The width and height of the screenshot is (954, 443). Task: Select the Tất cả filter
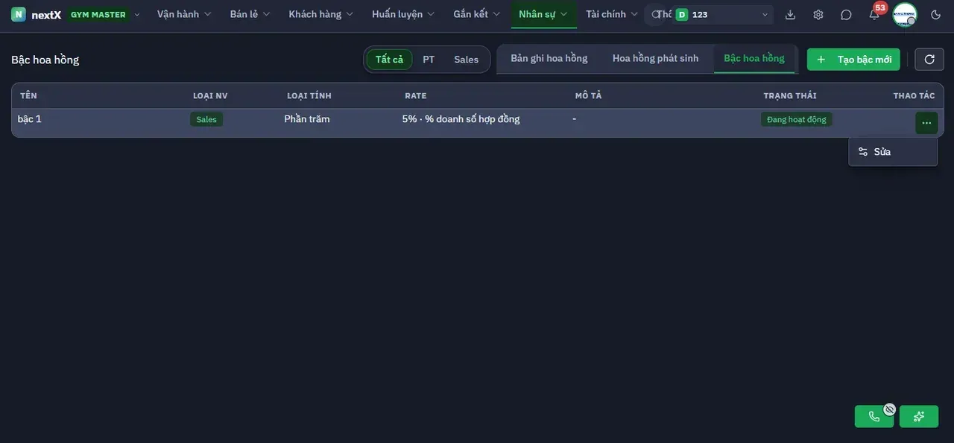click(389, 60)
